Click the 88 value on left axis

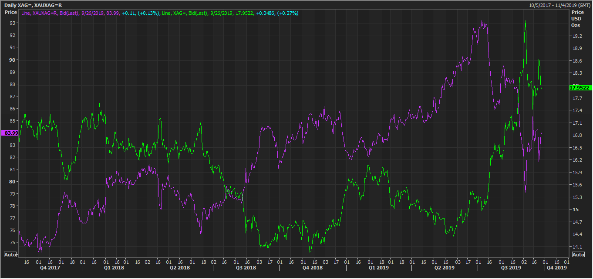click(13, 84)
